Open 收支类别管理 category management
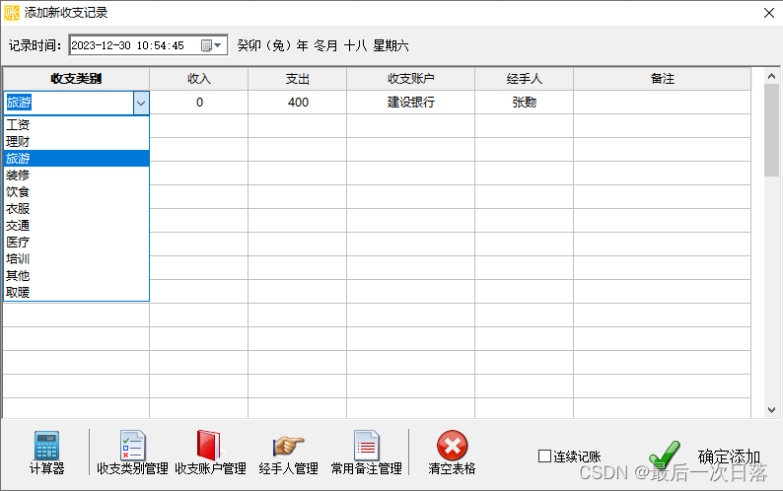Viewport: 783px width, 491px height. (x=132, y=453)
